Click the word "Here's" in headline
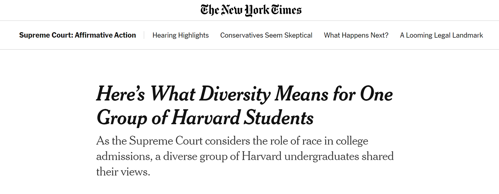499x194 pixels. 121,94
